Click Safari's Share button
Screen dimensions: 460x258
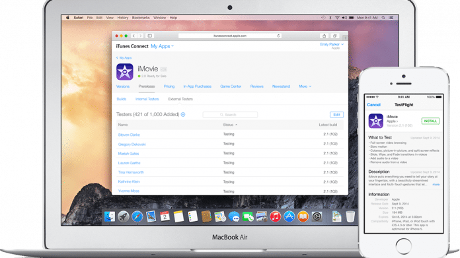point(324,36)
